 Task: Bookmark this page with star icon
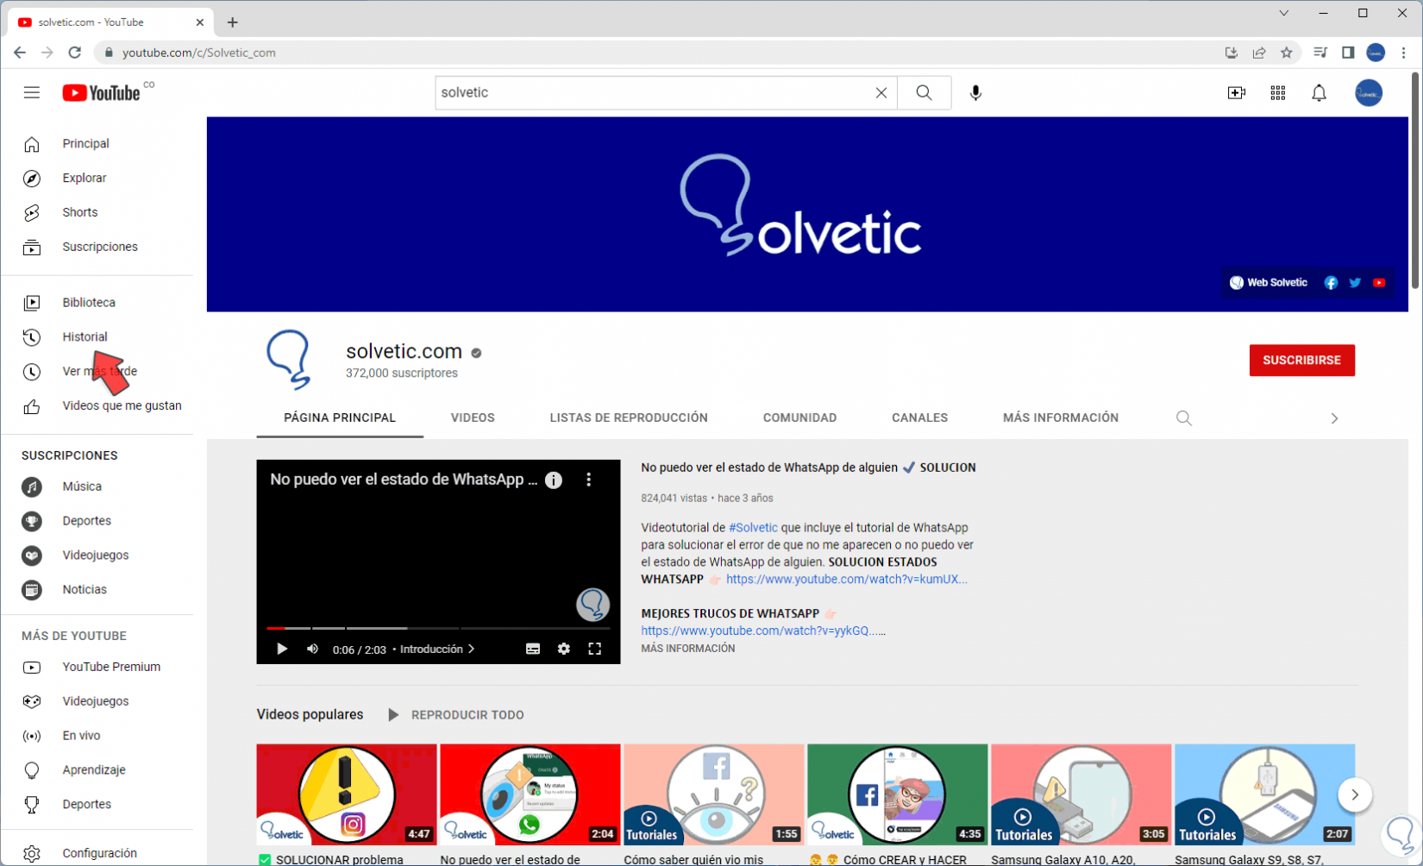click(1287, 53)
